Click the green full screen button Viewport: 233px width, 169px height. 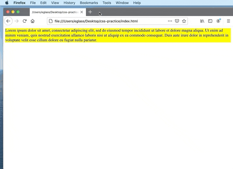(18, 12)
